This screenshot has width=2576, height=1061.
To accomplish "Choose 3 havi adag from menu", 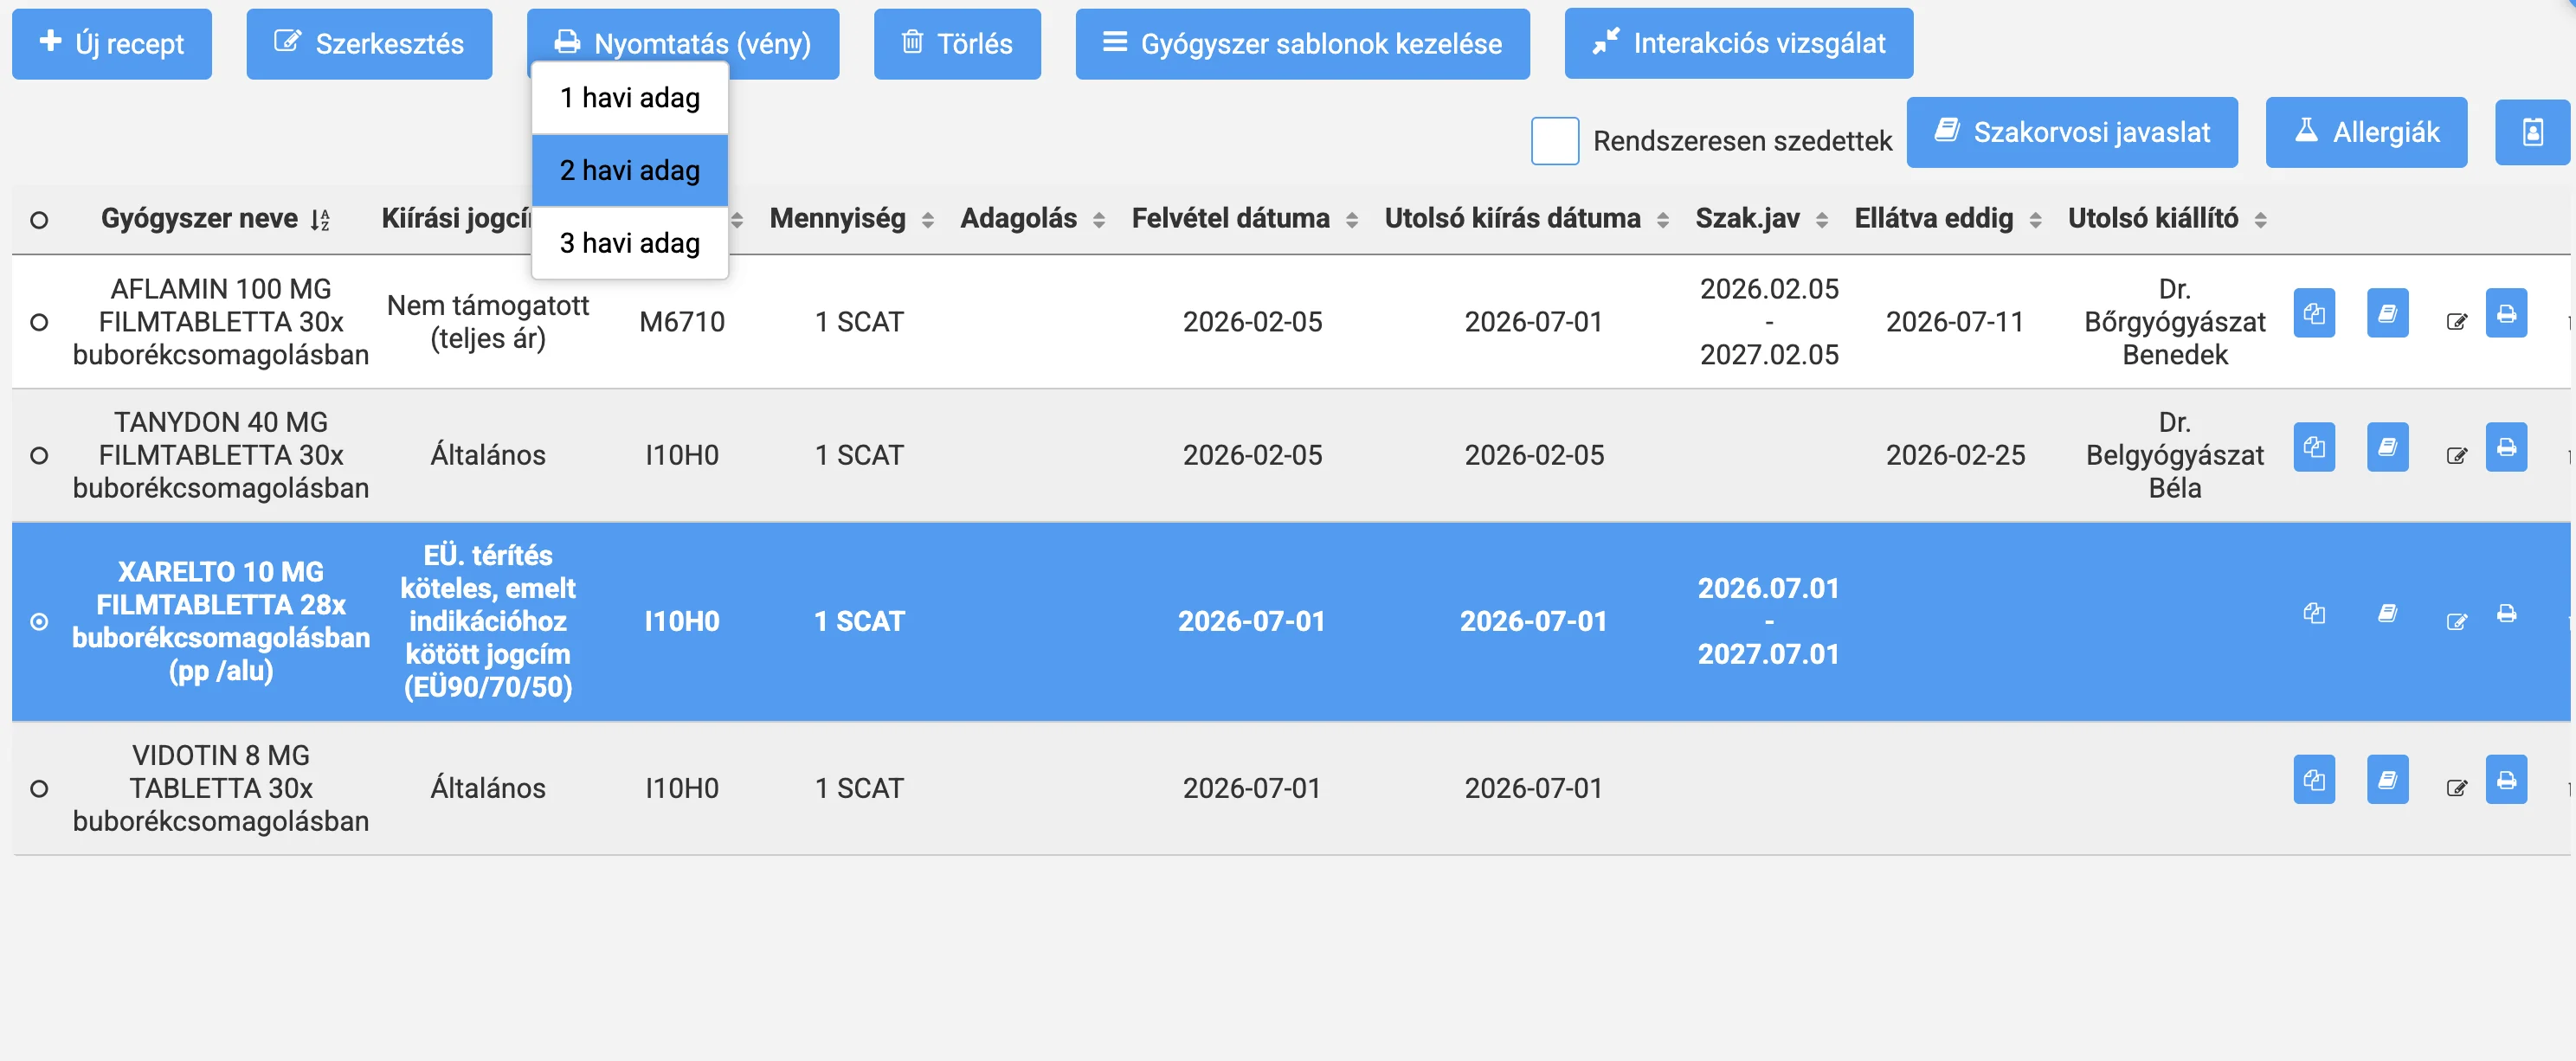I will pos(629,243).
